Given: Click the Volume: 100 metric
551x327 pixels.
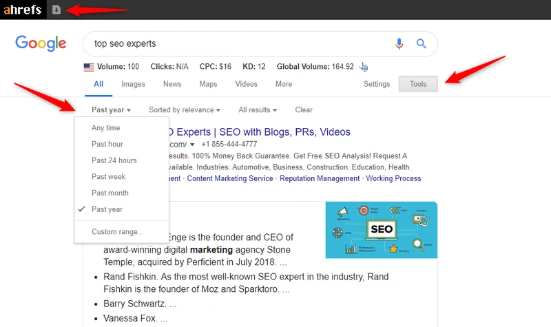Looking at the screenshot, I should pyautogui.click(x=118, y=67).
